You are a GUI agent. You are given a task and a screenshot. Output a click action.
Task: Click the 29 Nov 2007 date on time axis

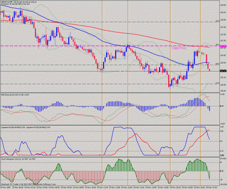(5, 188)
